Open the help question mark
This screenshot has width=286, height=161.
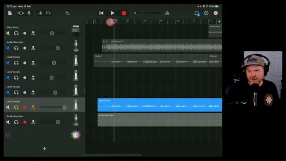[215, 13]
